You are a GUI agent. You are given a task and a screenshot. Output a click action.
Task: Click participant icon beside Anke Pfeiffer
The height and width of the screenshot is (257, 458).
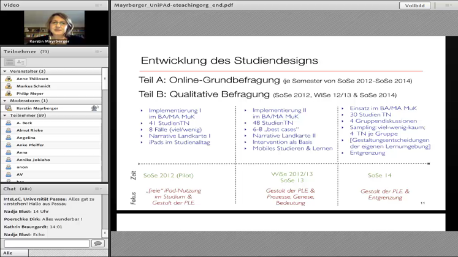[x=9, y=145]
